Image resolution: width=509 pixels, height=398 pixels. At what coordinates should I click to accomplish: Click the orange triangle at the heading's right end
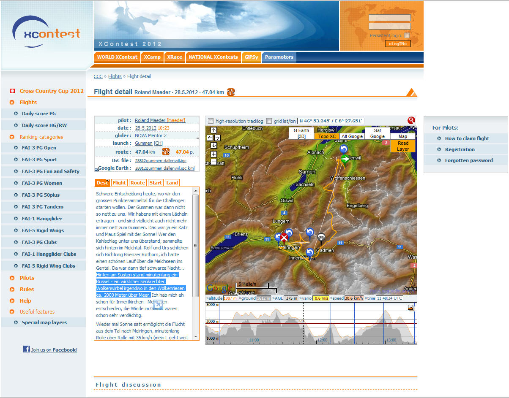pos(411,92)
